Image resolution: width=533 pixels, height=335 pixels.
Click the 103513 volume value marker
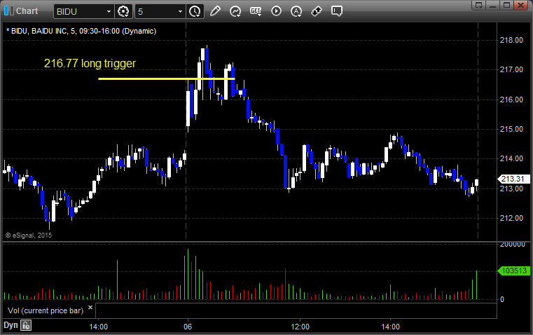tap(513, 271)
